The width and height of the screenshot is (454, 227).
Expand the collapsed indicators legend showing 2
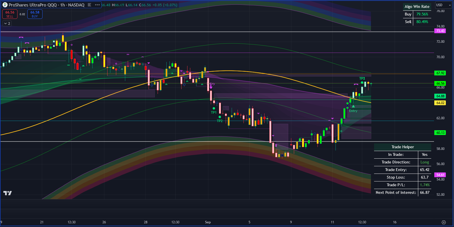coord(7,24)
